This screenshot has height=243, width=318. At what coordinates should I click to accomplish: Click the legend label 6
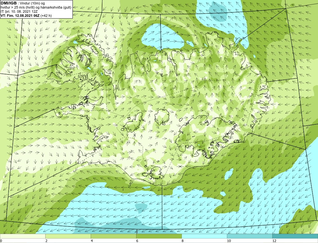point(137,241)
